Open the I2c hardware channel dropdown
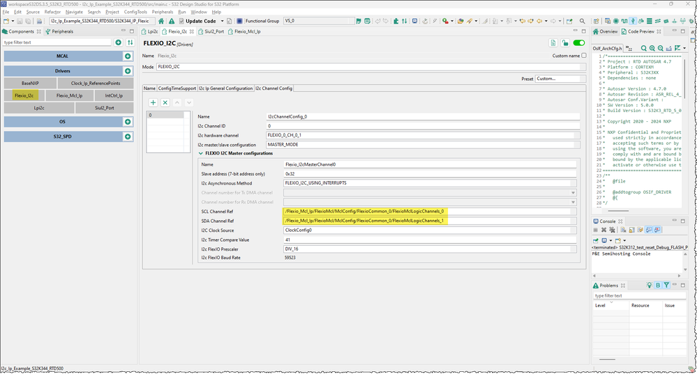This screenshot has width=697, height=374. [x=423, y=135]
